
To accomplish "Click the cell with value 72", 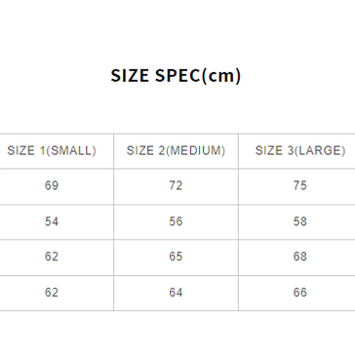I will click(x=176, y=186).
